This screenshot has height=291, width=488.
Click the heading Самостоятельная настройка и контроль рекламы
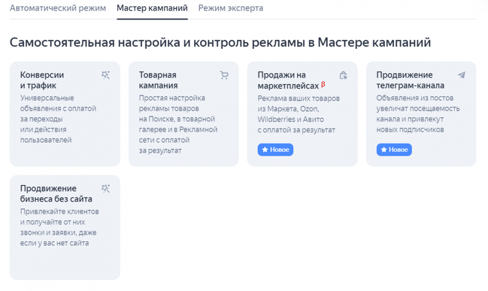(x=220, y=43)
